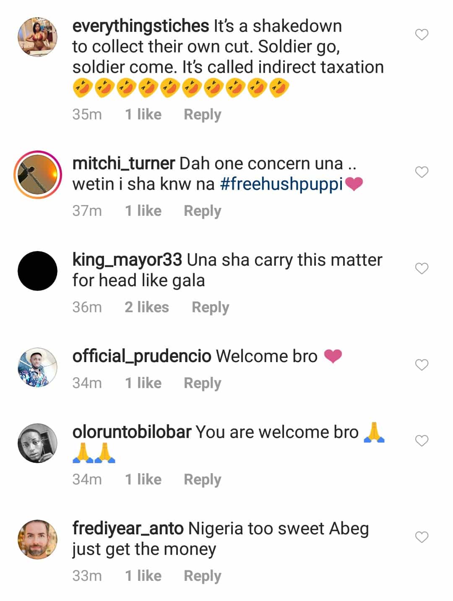
Task: Open frediyear_anto username profile link
Action: pos(128,528)
